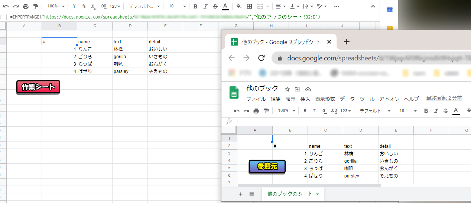Show more toolbar options via the three dots
Viewport: 471px width, 203px height.
point(337,6)
